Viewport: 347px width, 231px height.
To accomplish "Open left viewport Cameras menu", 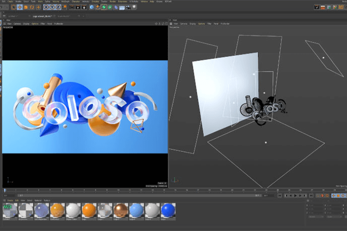I will click(17, 24).
